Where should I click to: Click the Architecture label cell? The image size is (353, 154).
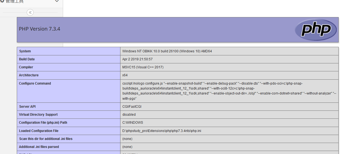click(29, 75)
